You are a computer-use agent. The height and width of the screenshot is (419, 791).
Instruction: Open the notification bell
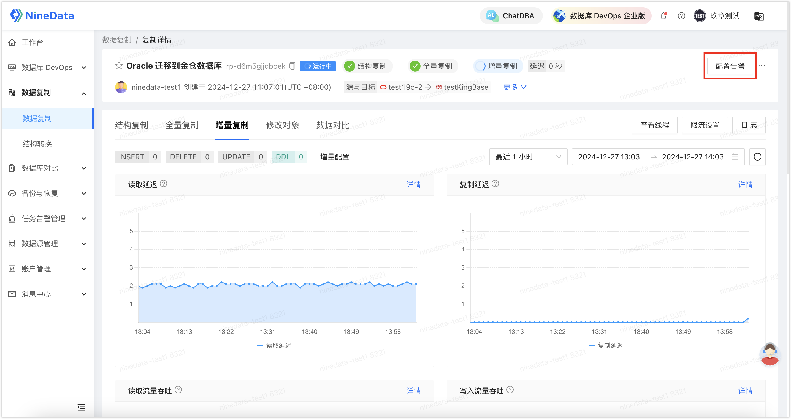(x=664, y=16)
